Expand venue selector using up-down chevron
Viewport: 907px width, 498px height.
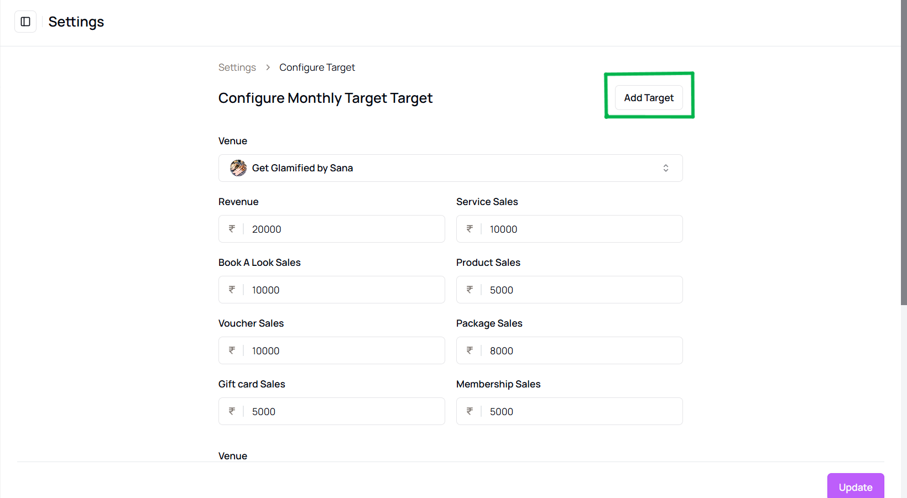coord(666,168)
